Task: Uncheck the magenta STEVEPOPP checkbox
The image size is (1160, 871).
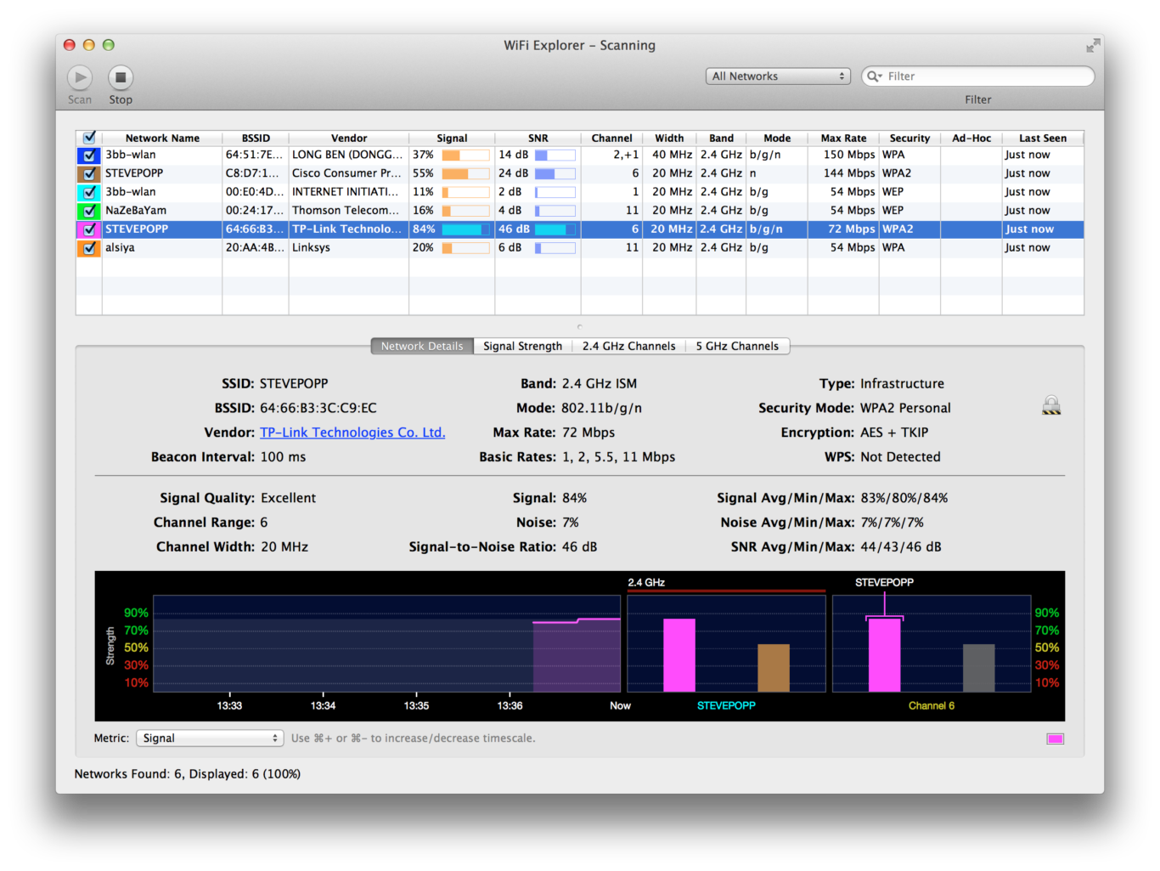Action: point(89,229)
